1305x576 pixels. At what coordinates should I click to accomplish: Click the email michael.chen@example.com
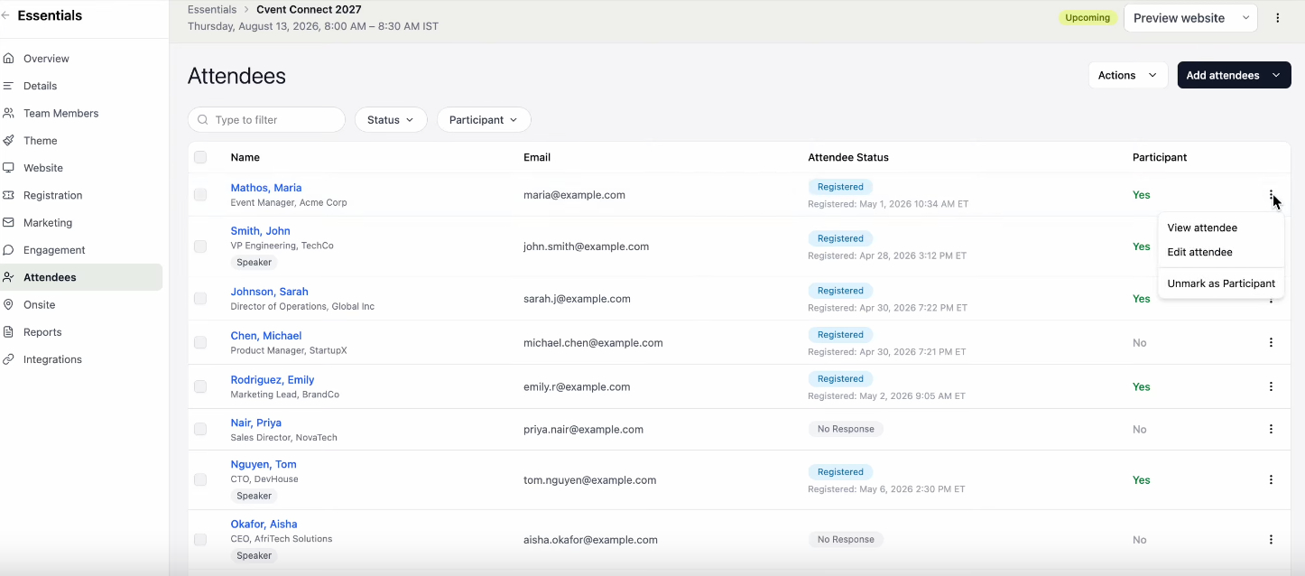tap(593, 343)
